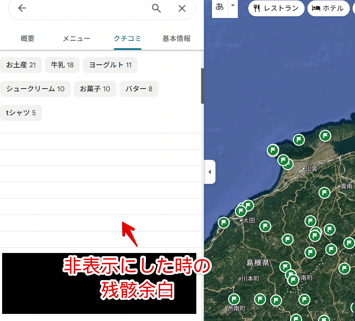The height and width of the screenshot is (321, 355).
Task: Click the side panel scrollbar thumb
Action: 202,86
